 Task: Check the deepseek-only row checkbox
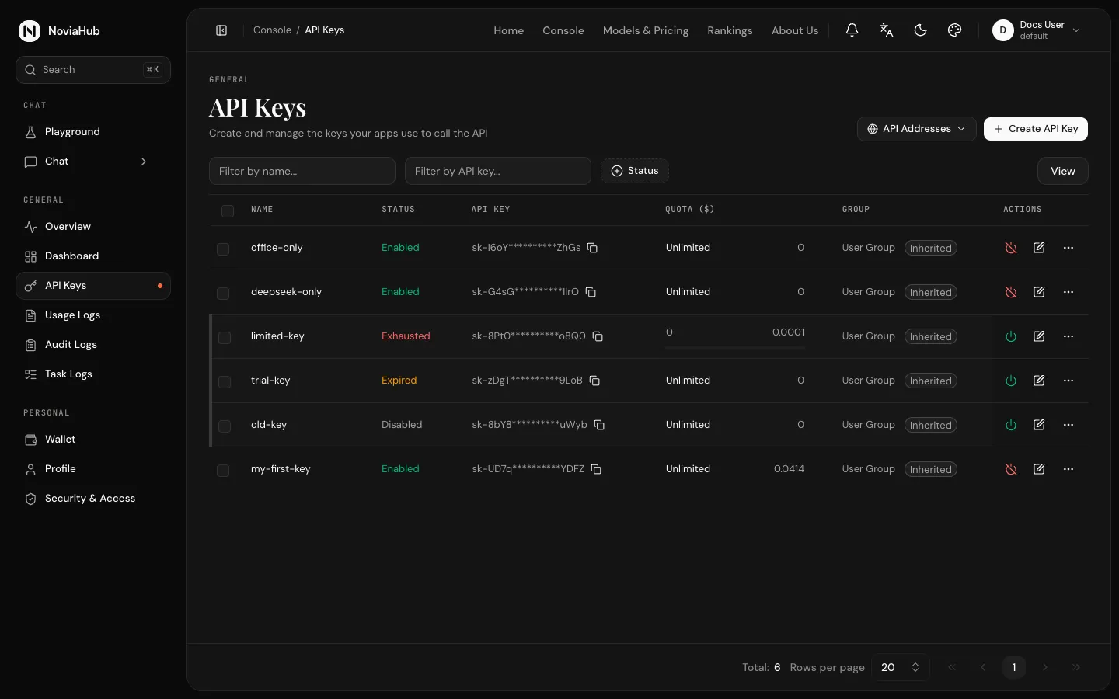[x=223, y=293]
